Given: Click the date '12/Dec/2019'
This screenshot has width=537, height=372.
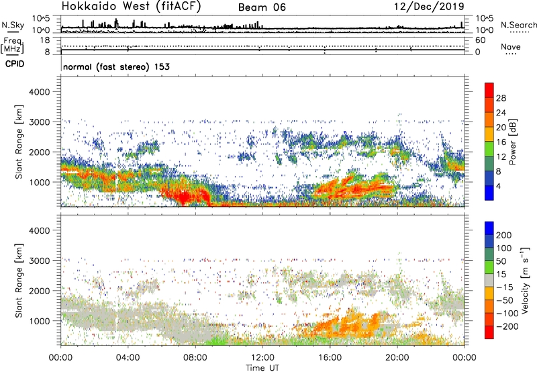Looking at the screenshot, I should [429, 7].
